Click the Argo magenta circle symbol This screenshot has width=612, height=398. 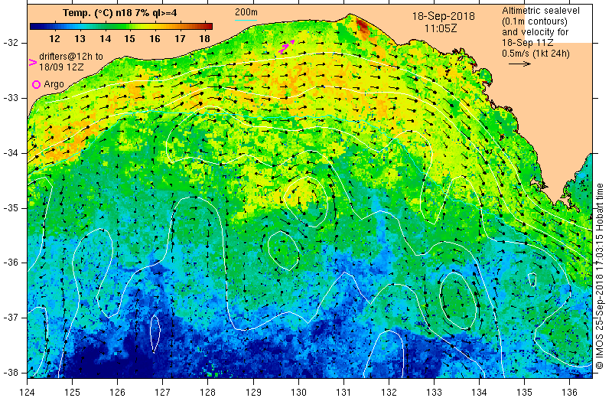[x=36, y=84]
